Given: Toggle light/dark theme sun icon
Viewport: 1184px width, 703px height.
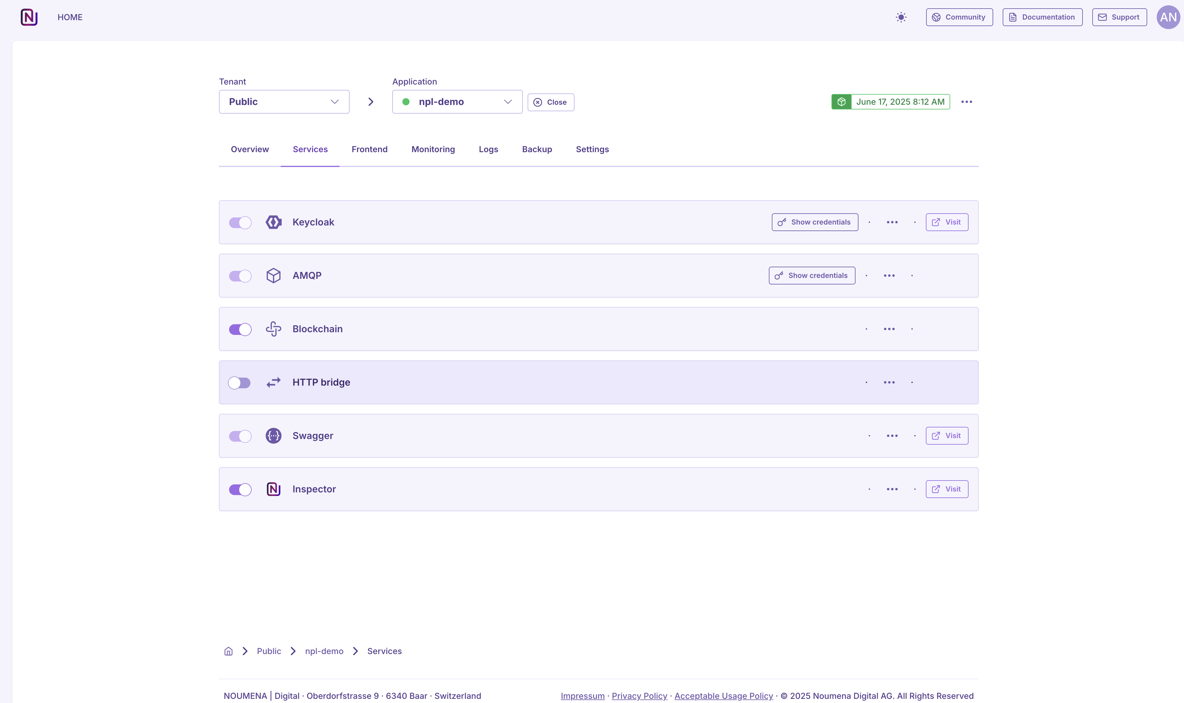Looking at the screenshot, I should [x=901, y=17].
